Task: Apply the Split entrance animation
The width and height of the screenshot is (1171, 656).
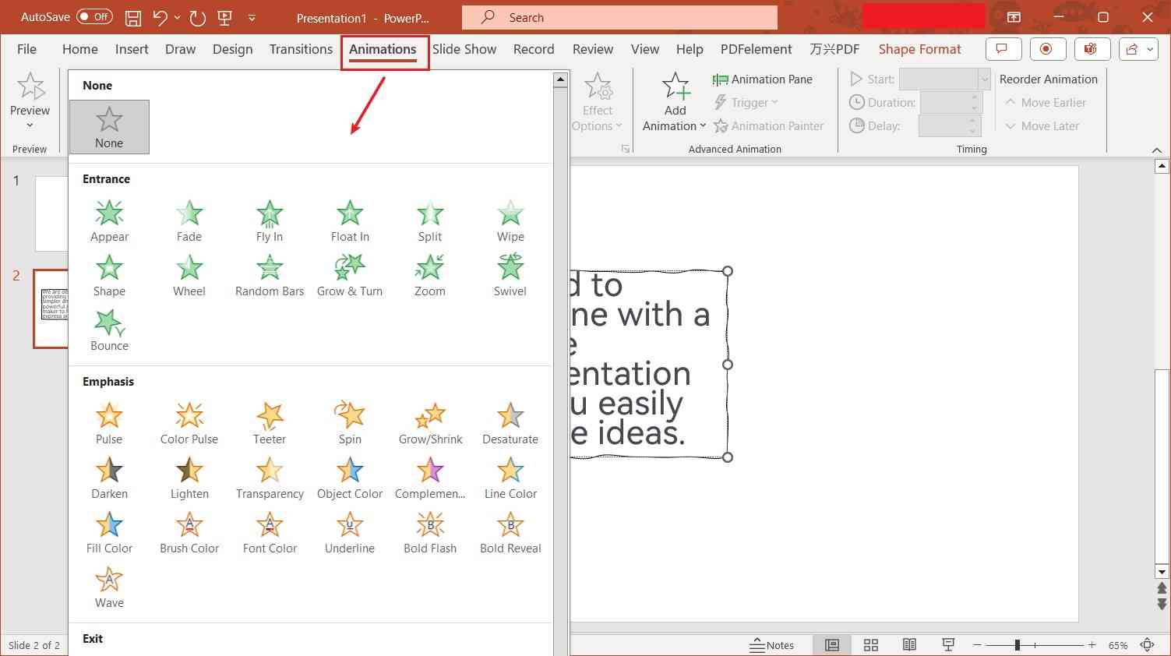Action: (430, 221)
